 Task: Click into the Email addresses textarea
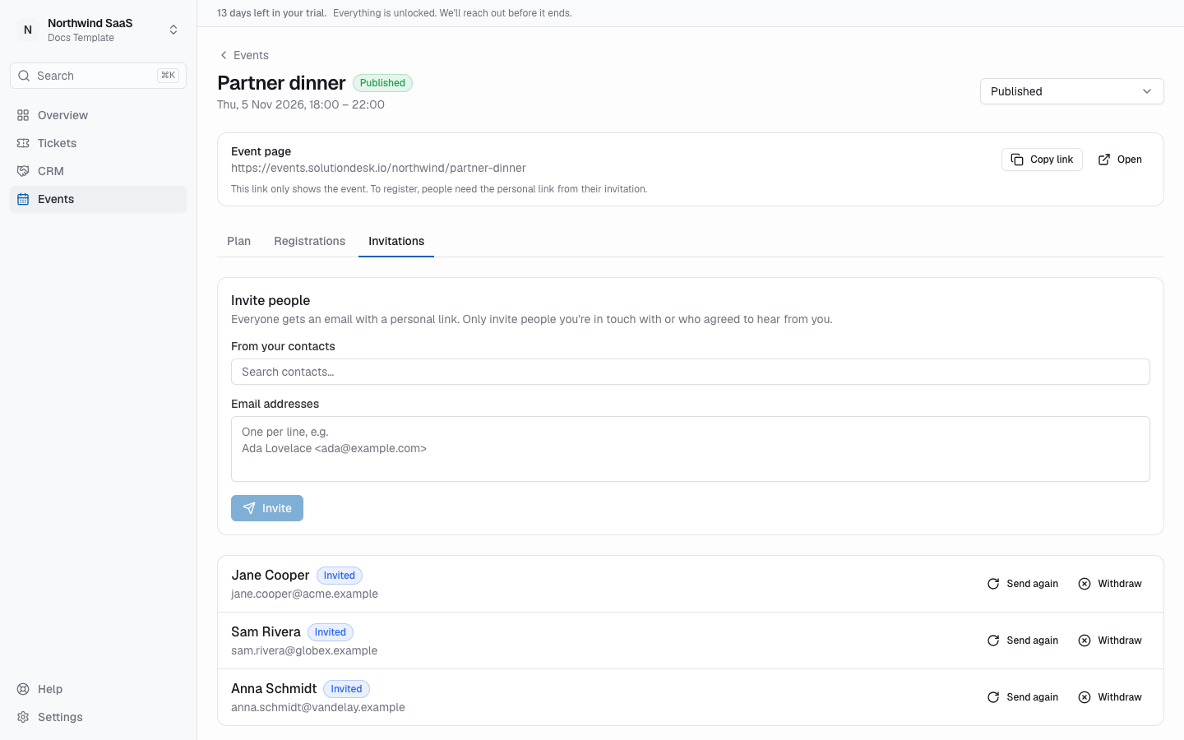[691, 449]
